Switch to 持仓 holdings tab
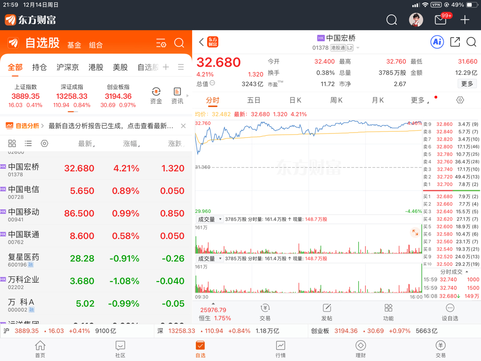 click(x=39, y=67)
